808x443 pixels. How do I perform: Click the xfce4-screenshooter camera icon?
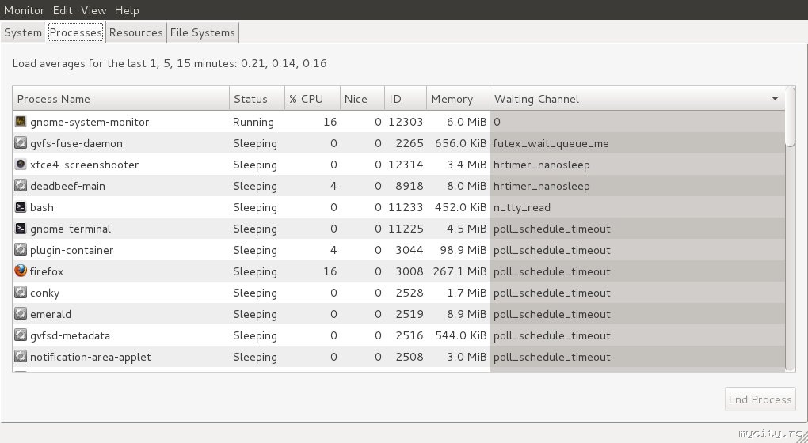point(21,165)
